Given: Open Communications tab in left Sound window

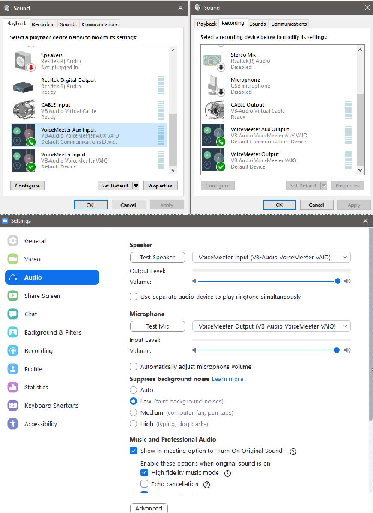Looking at the screenshot, I should [x=100, y=24].
